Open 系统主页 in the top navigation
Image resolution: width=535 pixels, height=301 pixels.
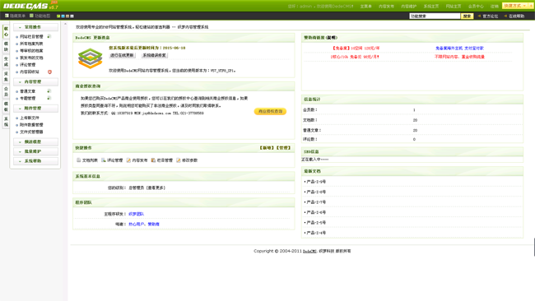(x=431, y=6)
